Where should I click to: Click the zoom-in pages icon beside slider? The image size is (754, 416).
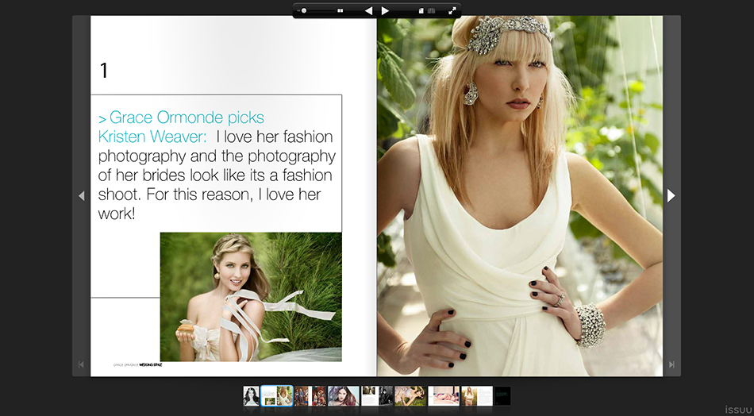(340, 11)
